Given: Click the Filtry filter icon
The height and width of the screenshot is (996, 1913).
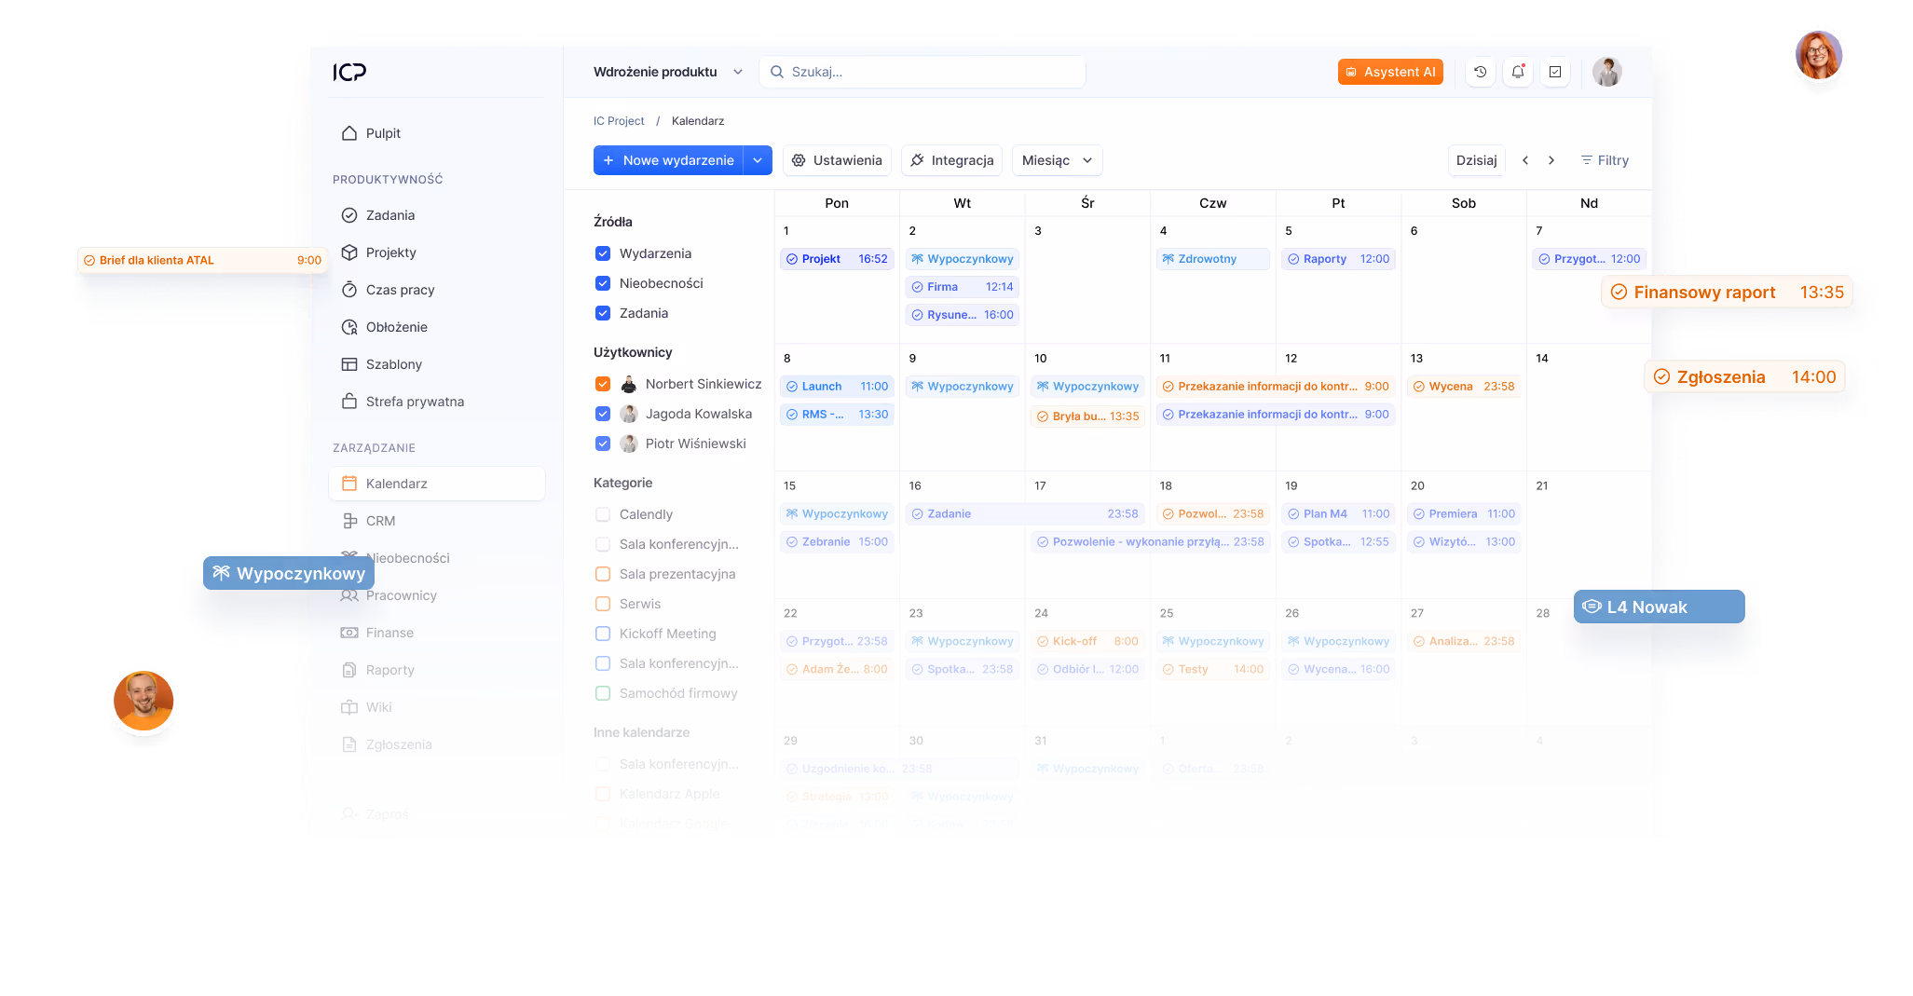Looking at the screenshot, I should pyautogui.click(x=1586, y=160).
